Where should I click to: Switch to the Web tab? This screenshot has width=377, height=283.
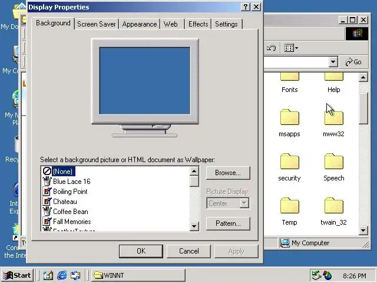click(x=173, y=24)
